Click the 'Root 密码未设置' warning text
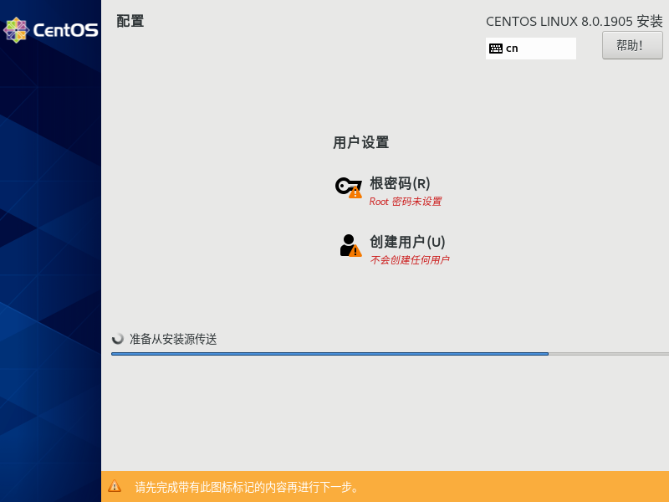The width and height of the screenshot is (669, 502). pyautogui.click(x=406, y=202)
